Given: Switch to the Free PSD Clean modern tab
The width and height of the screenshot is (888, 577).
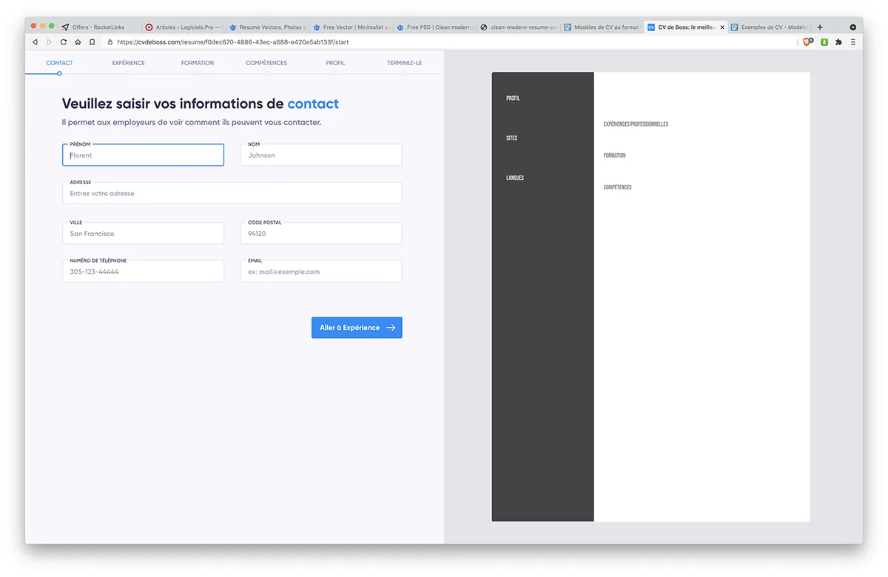Looking at the screenshot, I should click(435, 27).
